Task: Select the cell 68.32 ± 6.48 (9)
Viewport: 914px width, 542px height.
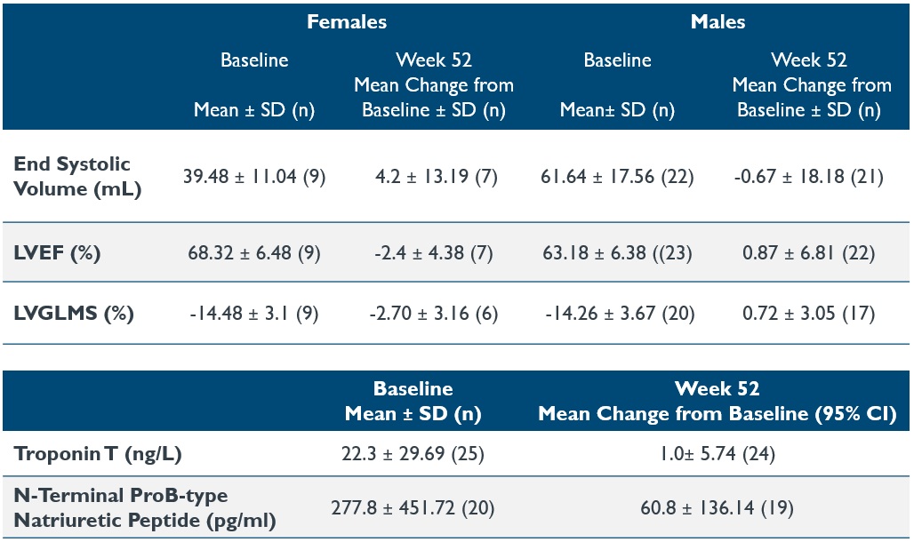Action: point(254,253)
